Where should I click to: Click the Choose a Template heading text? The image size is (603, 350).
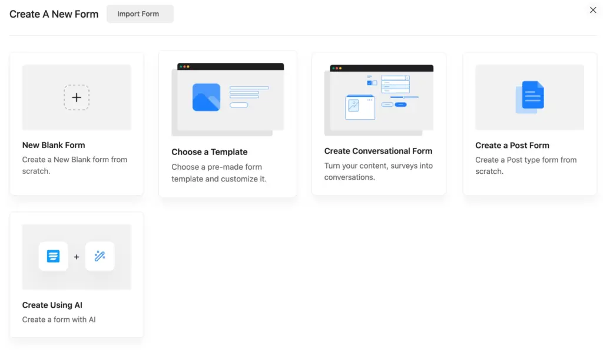210,152
